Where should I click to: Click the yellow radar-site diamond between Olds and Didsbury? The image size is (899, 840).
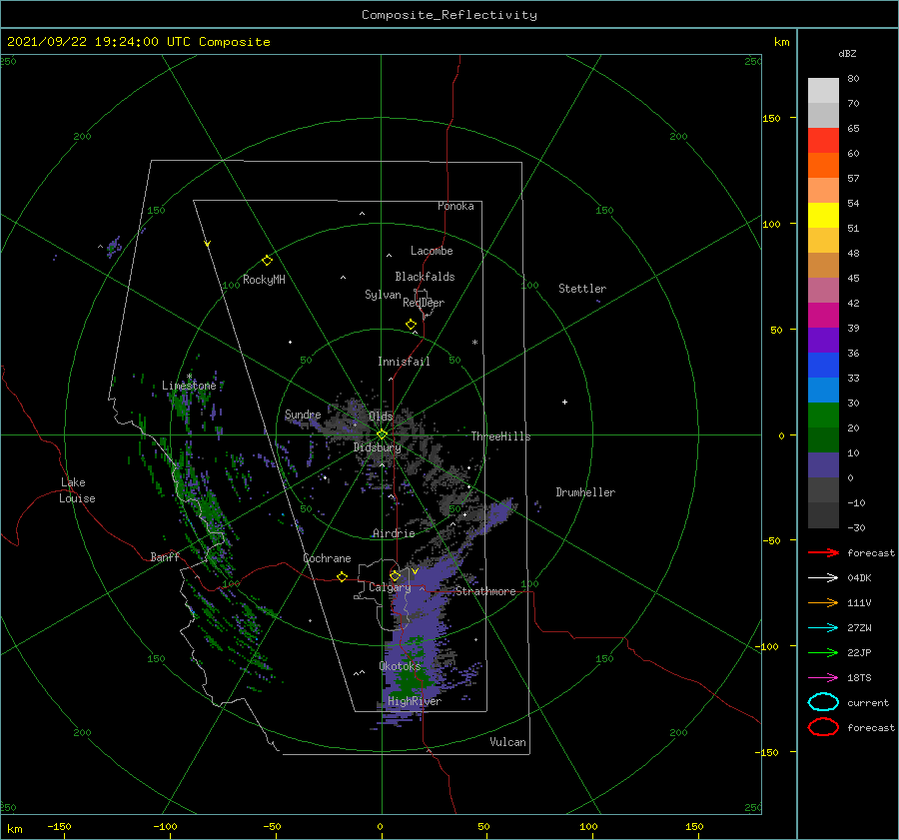382,434
